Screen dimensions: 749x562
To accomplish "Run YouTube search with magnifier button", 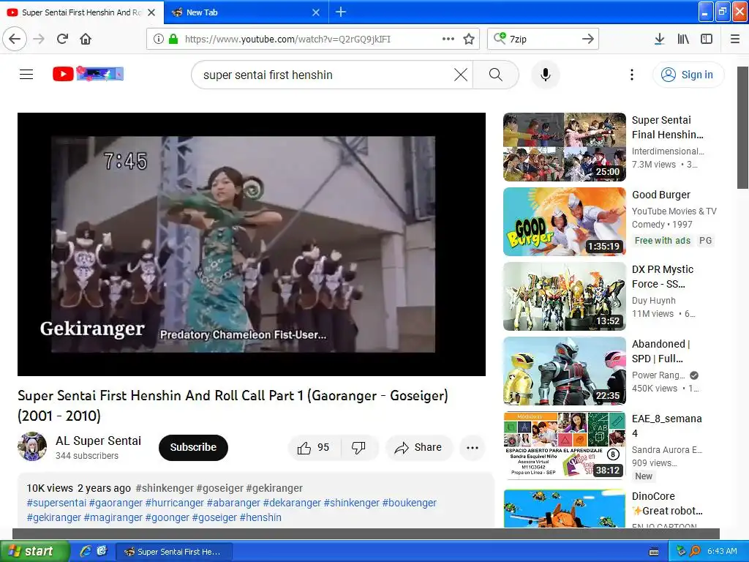I will [x=495, y=75].
